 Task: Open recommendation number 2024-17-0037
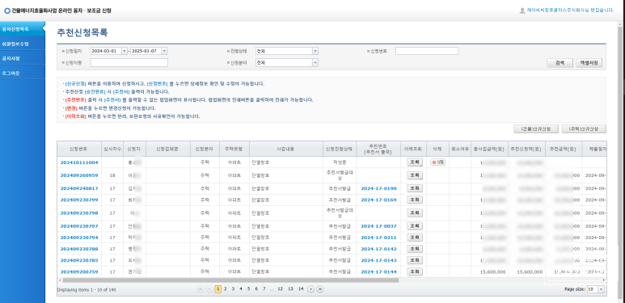(x=378, y=226)
